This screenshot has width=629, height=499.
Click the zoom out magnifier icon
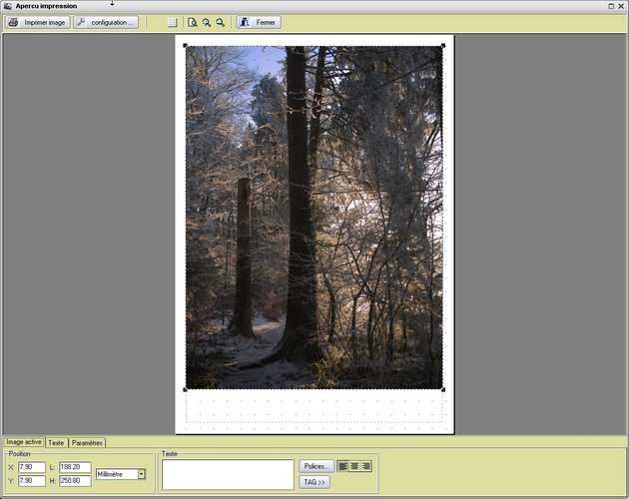(220, 22)
